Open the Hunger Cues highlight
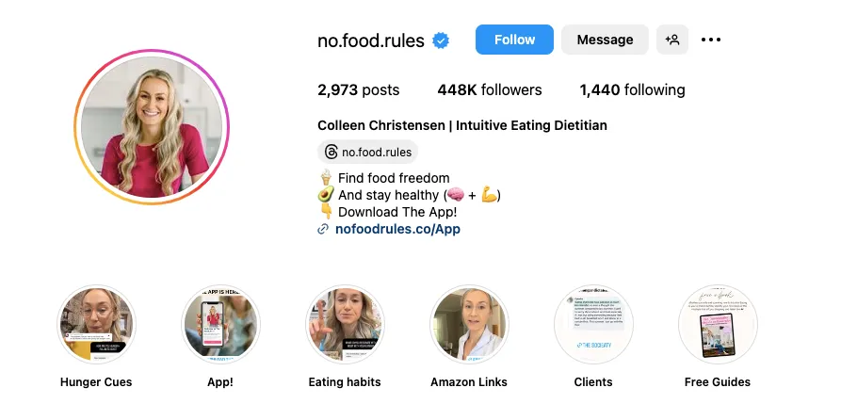The width and height of the screenshot is (841, 420). tap(96, 325)
